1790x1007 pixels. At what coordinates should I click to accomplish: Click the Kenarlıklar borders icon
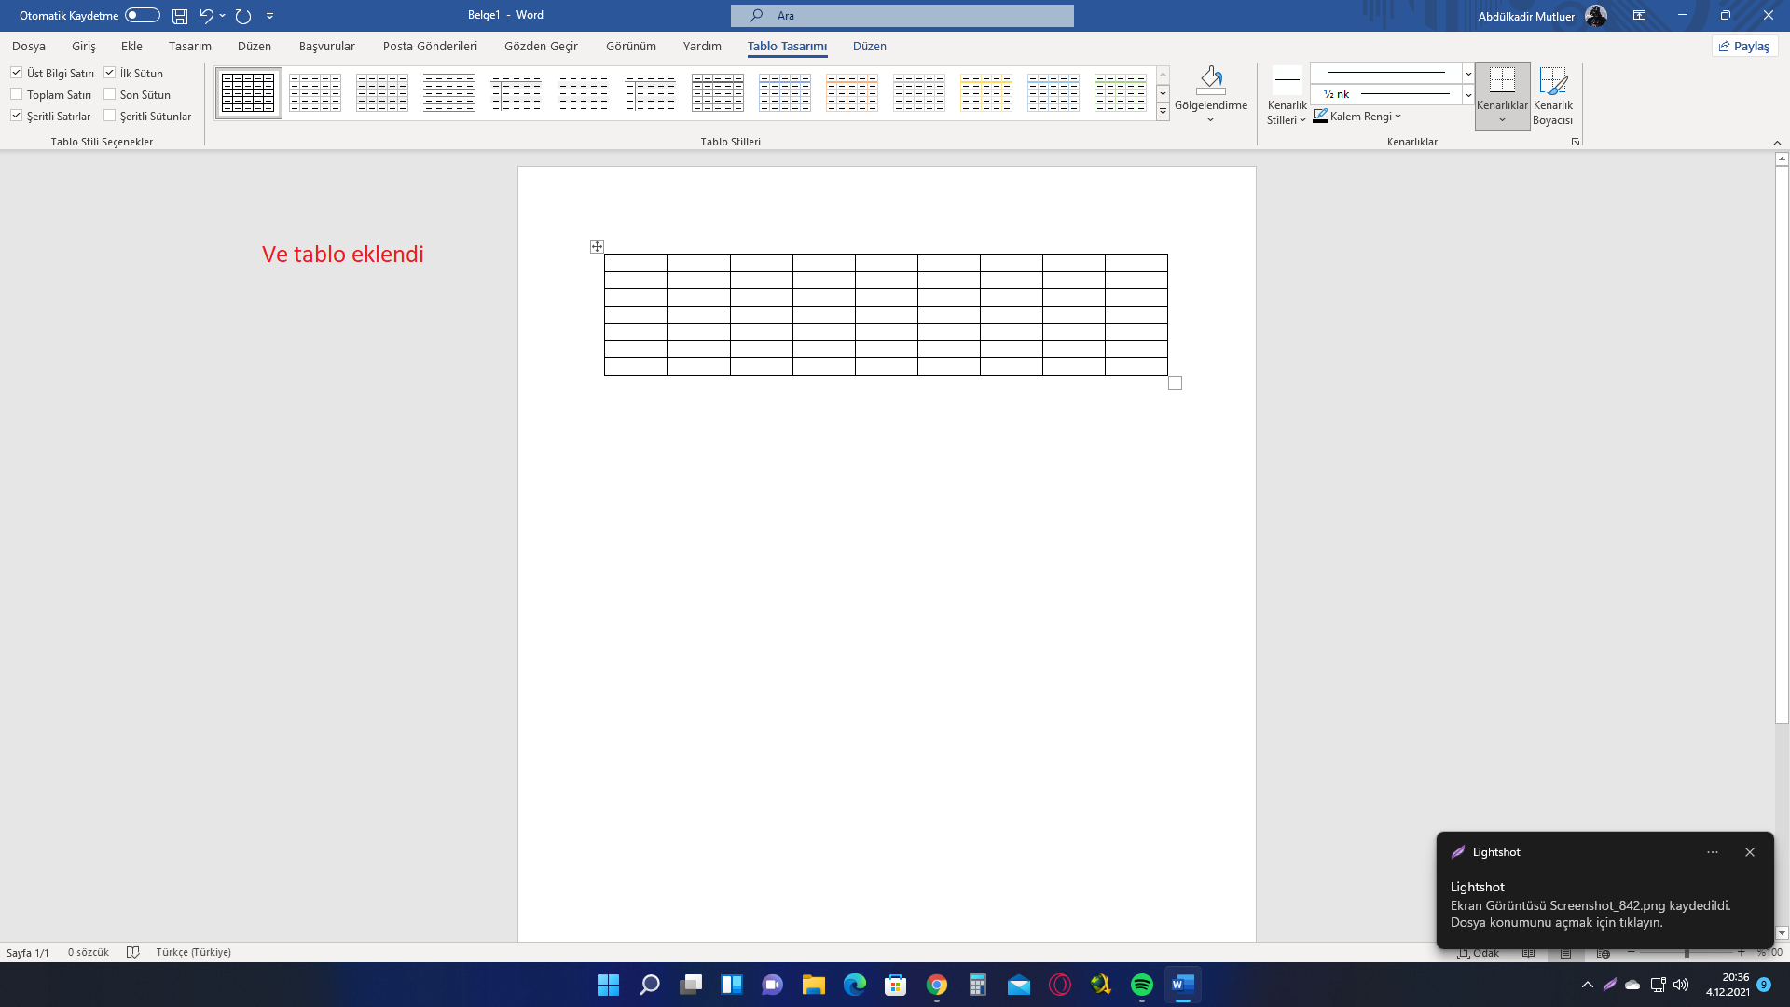(x=1502, y=81)
